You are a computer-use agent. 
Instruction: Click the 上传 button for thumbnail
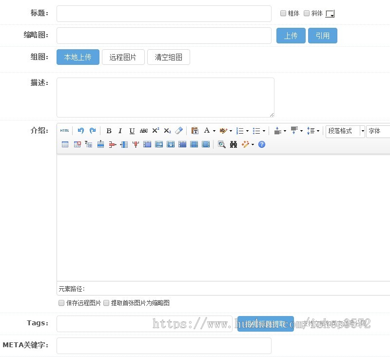(291, 35)
